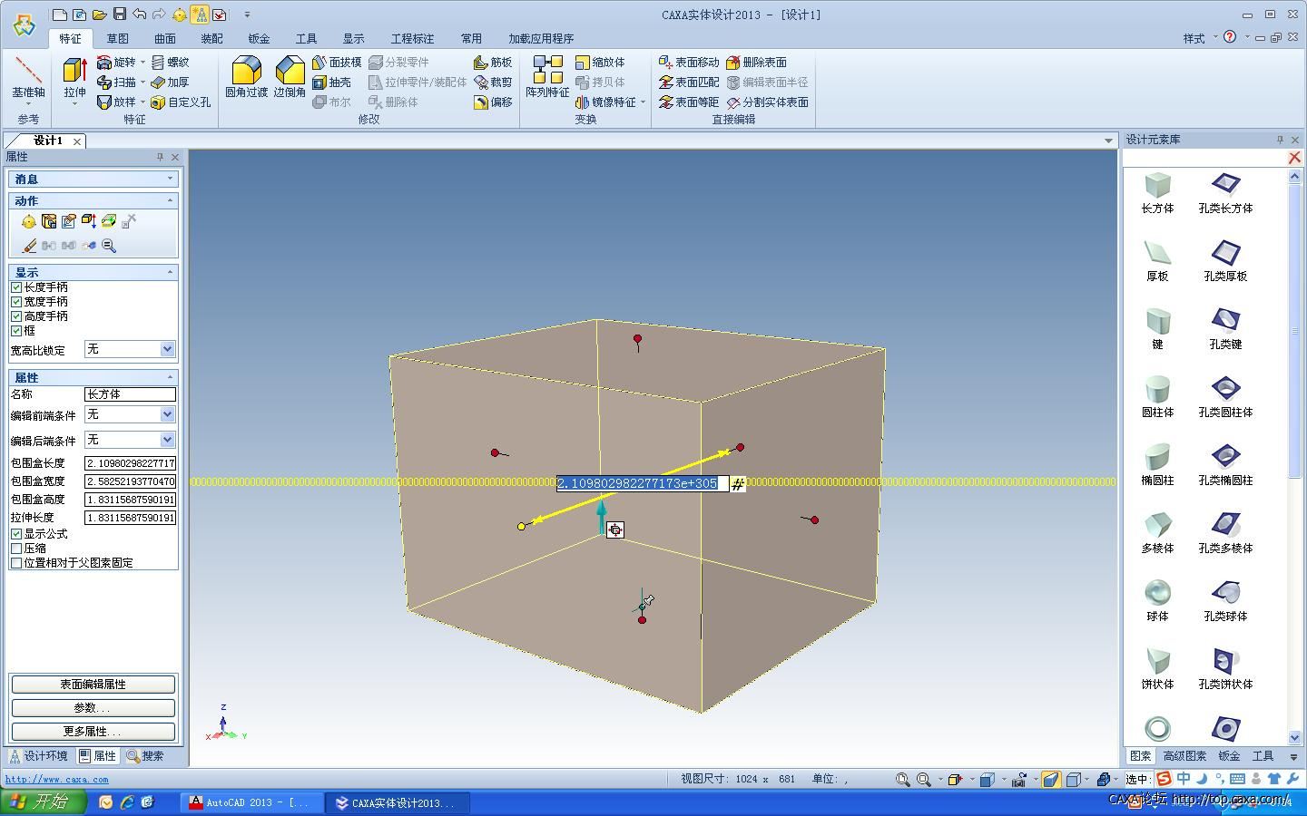Switch to the 设计环境 bottom tab
The width and height of the screenshot is (1307, 816).
tap(38, 756)
